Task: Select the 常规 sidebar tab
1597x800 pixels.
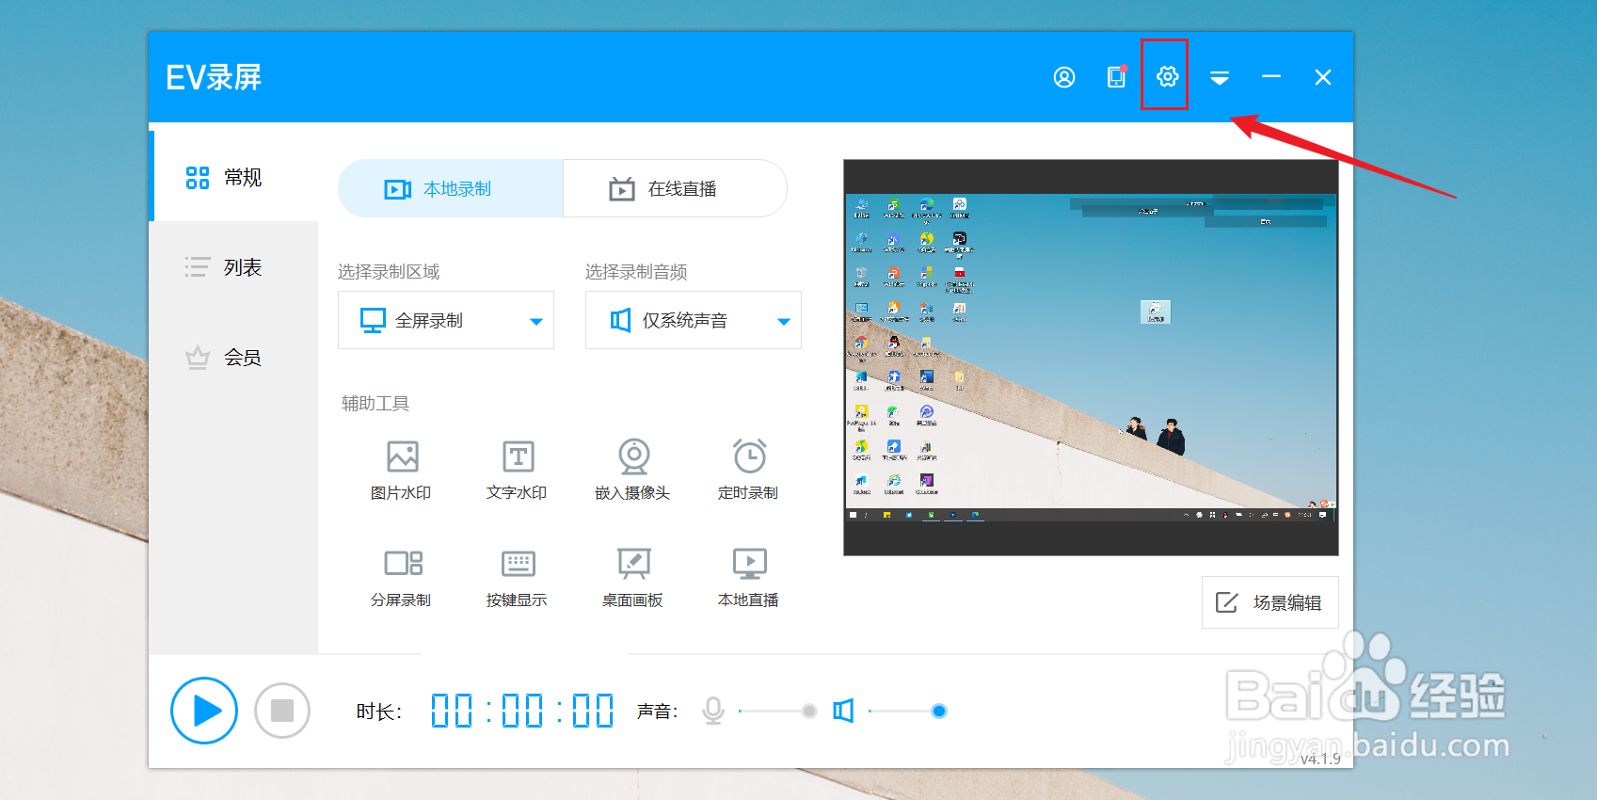Action: click(x=233, y=177)
